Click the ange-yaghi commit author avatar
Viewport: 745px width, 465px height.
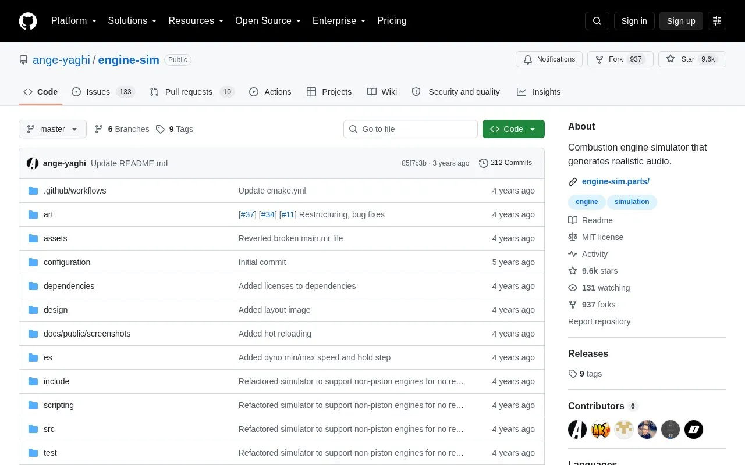tap(33, 163)
